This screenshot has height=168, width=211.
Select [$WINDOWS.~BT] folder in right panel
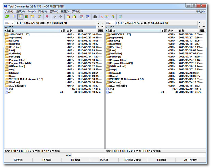pyautogui.click(x=155, y=35)
